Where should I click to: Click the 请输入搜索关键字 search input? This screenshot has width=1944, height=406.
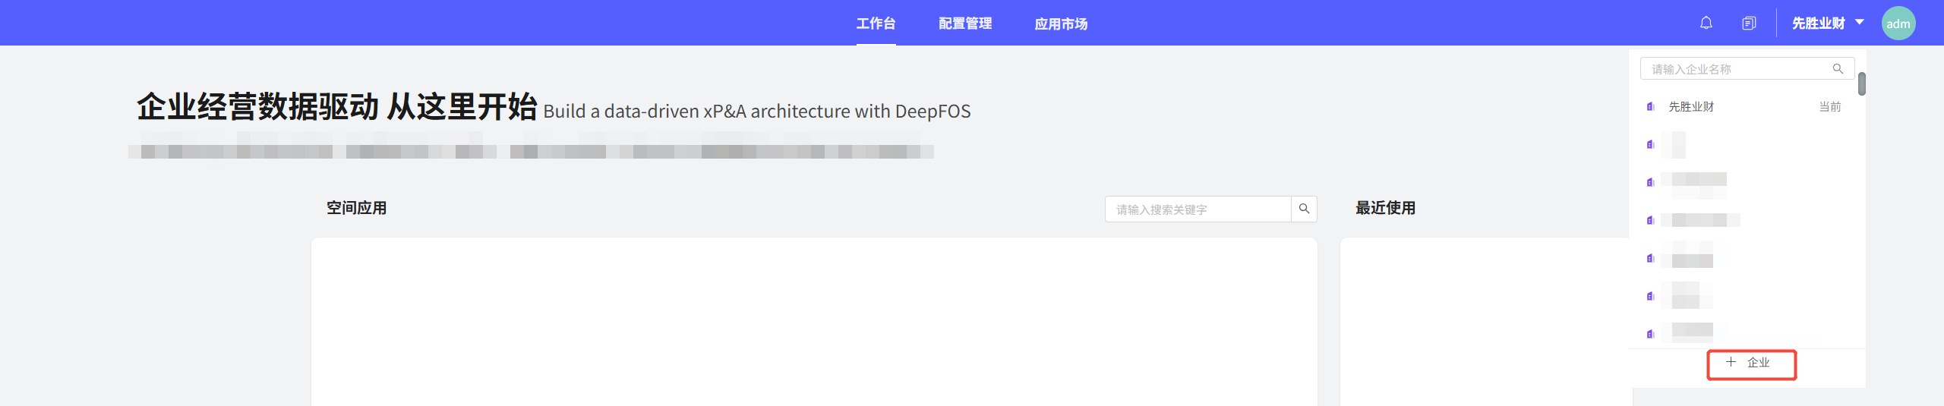click(1198, 209)
